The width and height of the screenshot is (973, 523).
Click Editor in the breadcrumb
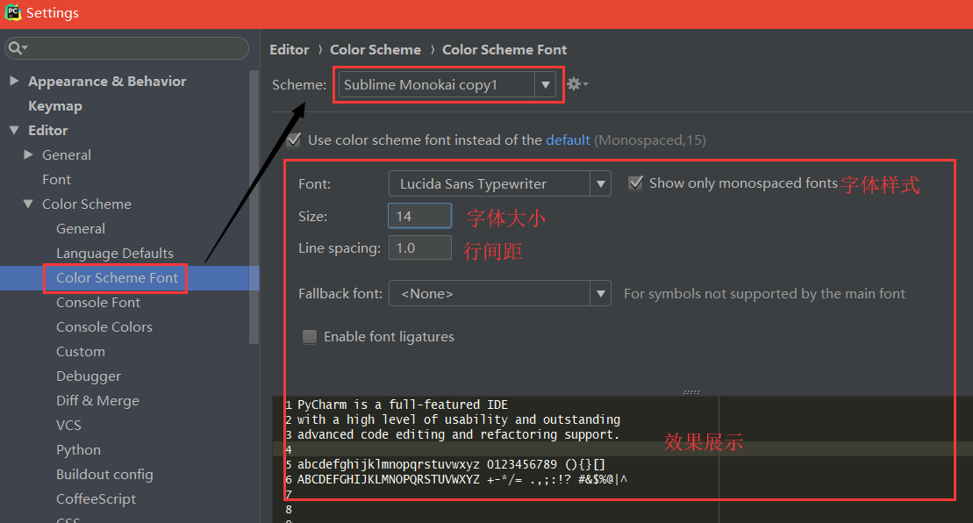click(290, 50)
